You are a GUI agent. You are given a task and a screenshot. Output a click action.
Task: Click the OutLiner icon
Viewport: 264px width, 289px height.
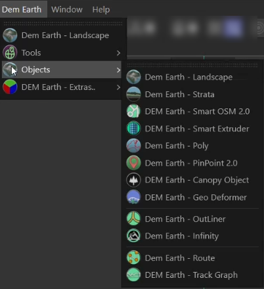(133, 219)
